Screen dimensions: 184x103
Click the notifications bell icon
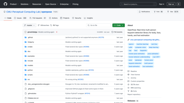(x=140, y=12)
